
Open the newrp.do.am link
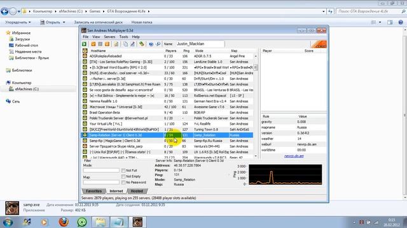[294, 156]
